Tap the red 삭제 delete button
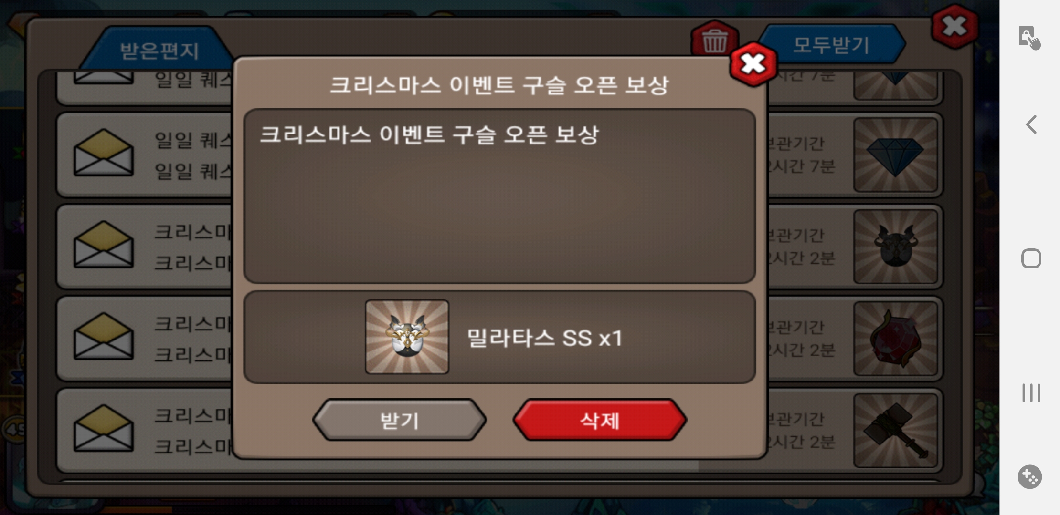Image resolution: width=1060 pixels, height=515 pixels. pyautogui.click(x=600, y=420)
